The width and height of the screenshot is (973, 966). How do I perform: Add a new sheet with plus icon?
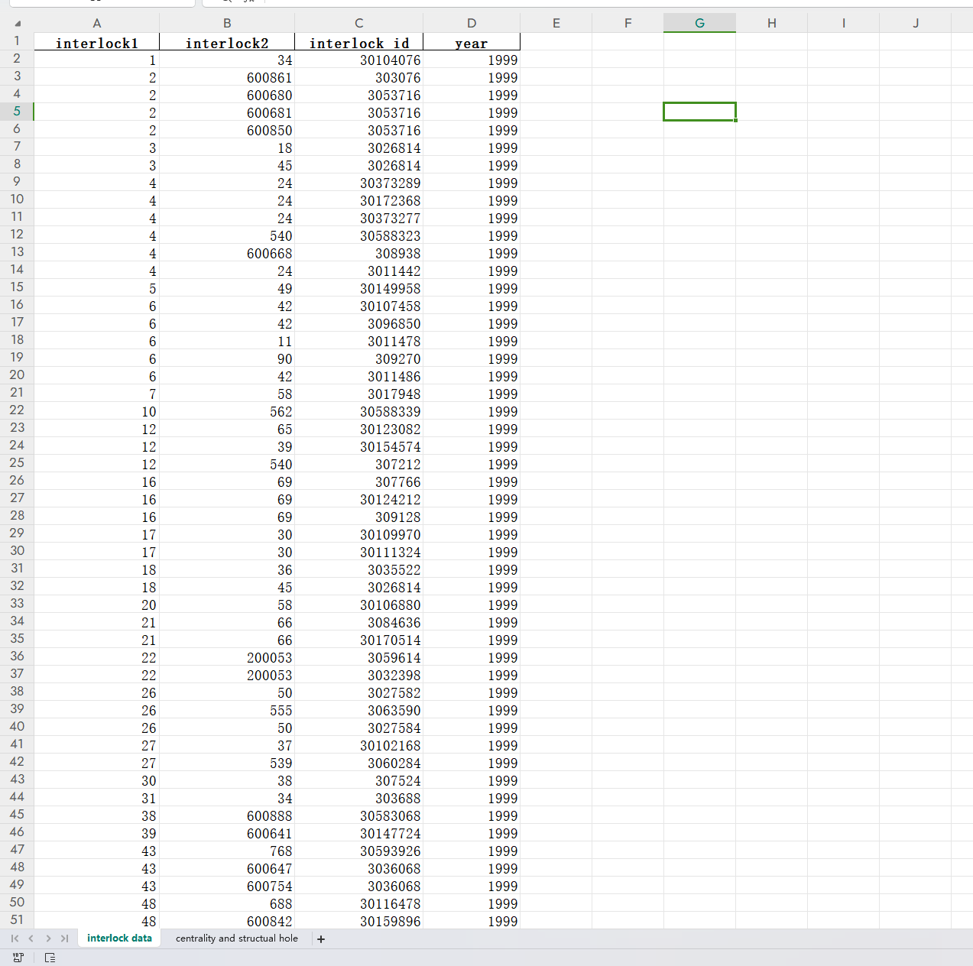click(x=321, y=939)
